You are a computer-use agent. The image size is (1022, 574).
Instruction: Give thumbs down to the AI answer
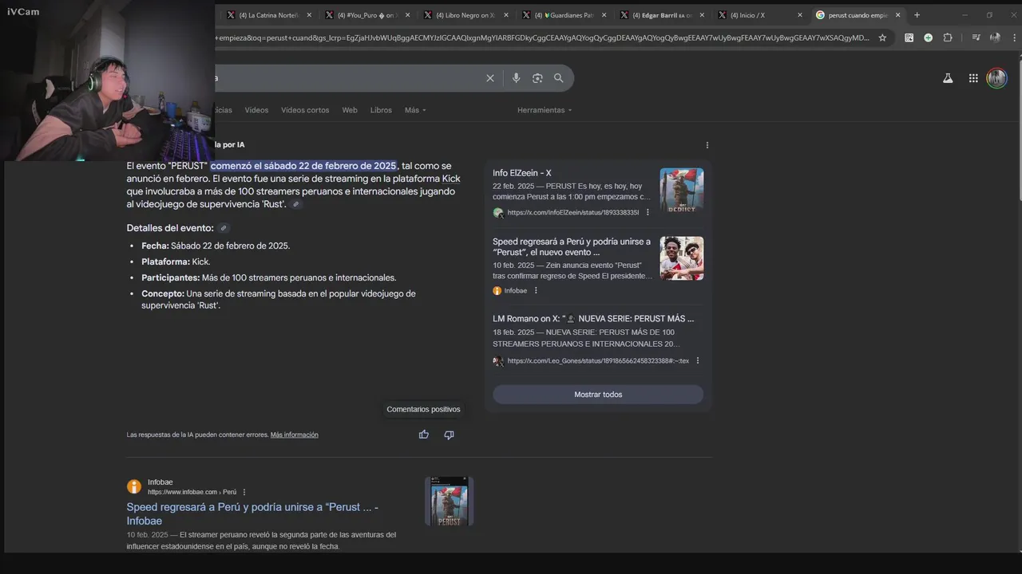449,434
